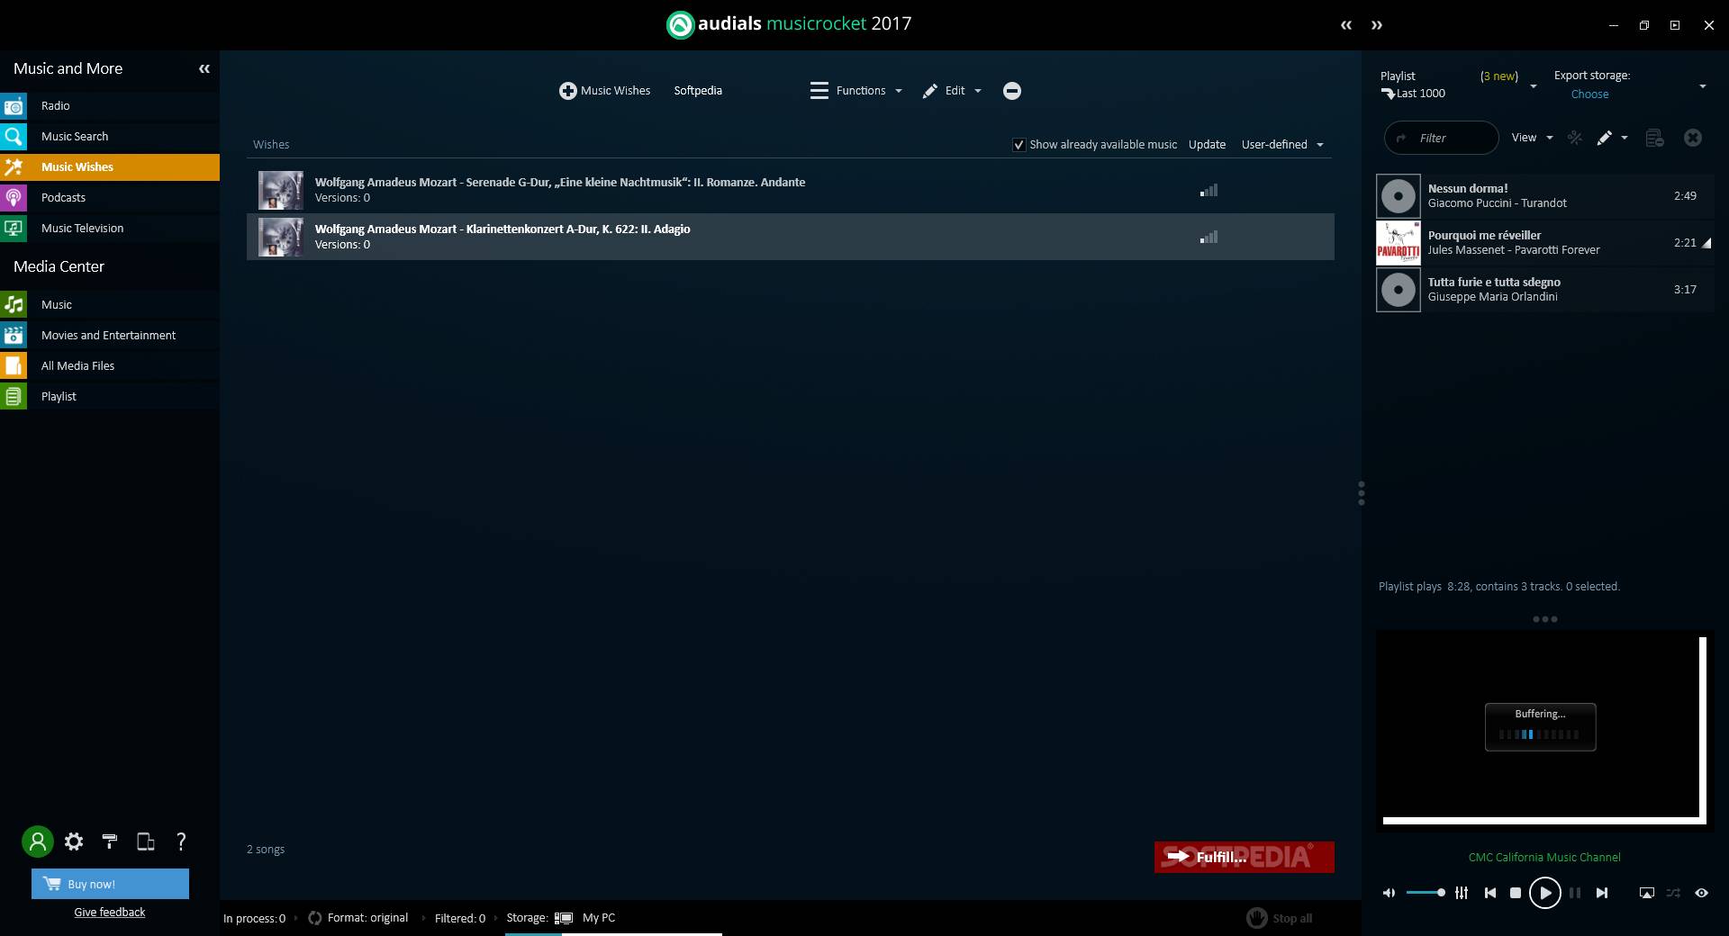Click the circular Play button
The height and width of the screenshot is (936, 1729).
(1545, 893)
